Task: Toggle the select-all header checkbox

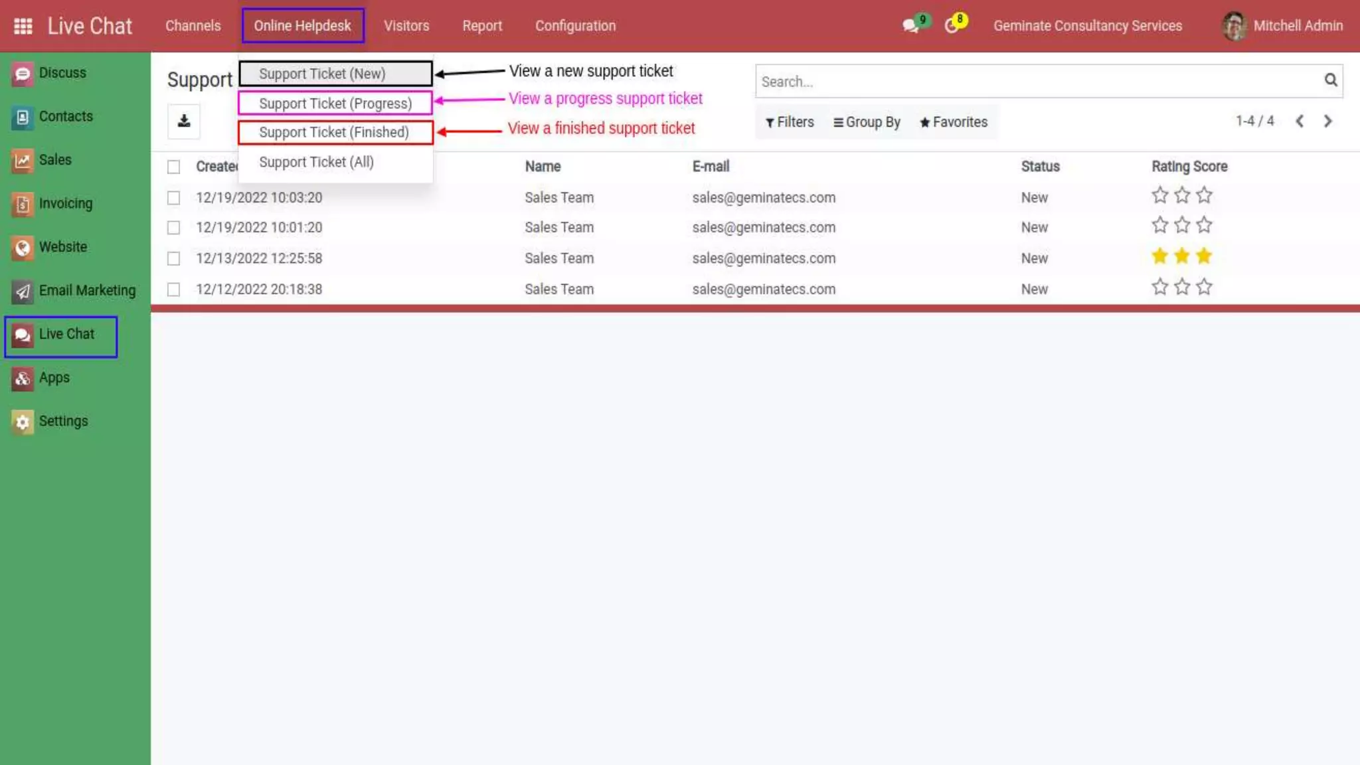Action: (173, 167)
